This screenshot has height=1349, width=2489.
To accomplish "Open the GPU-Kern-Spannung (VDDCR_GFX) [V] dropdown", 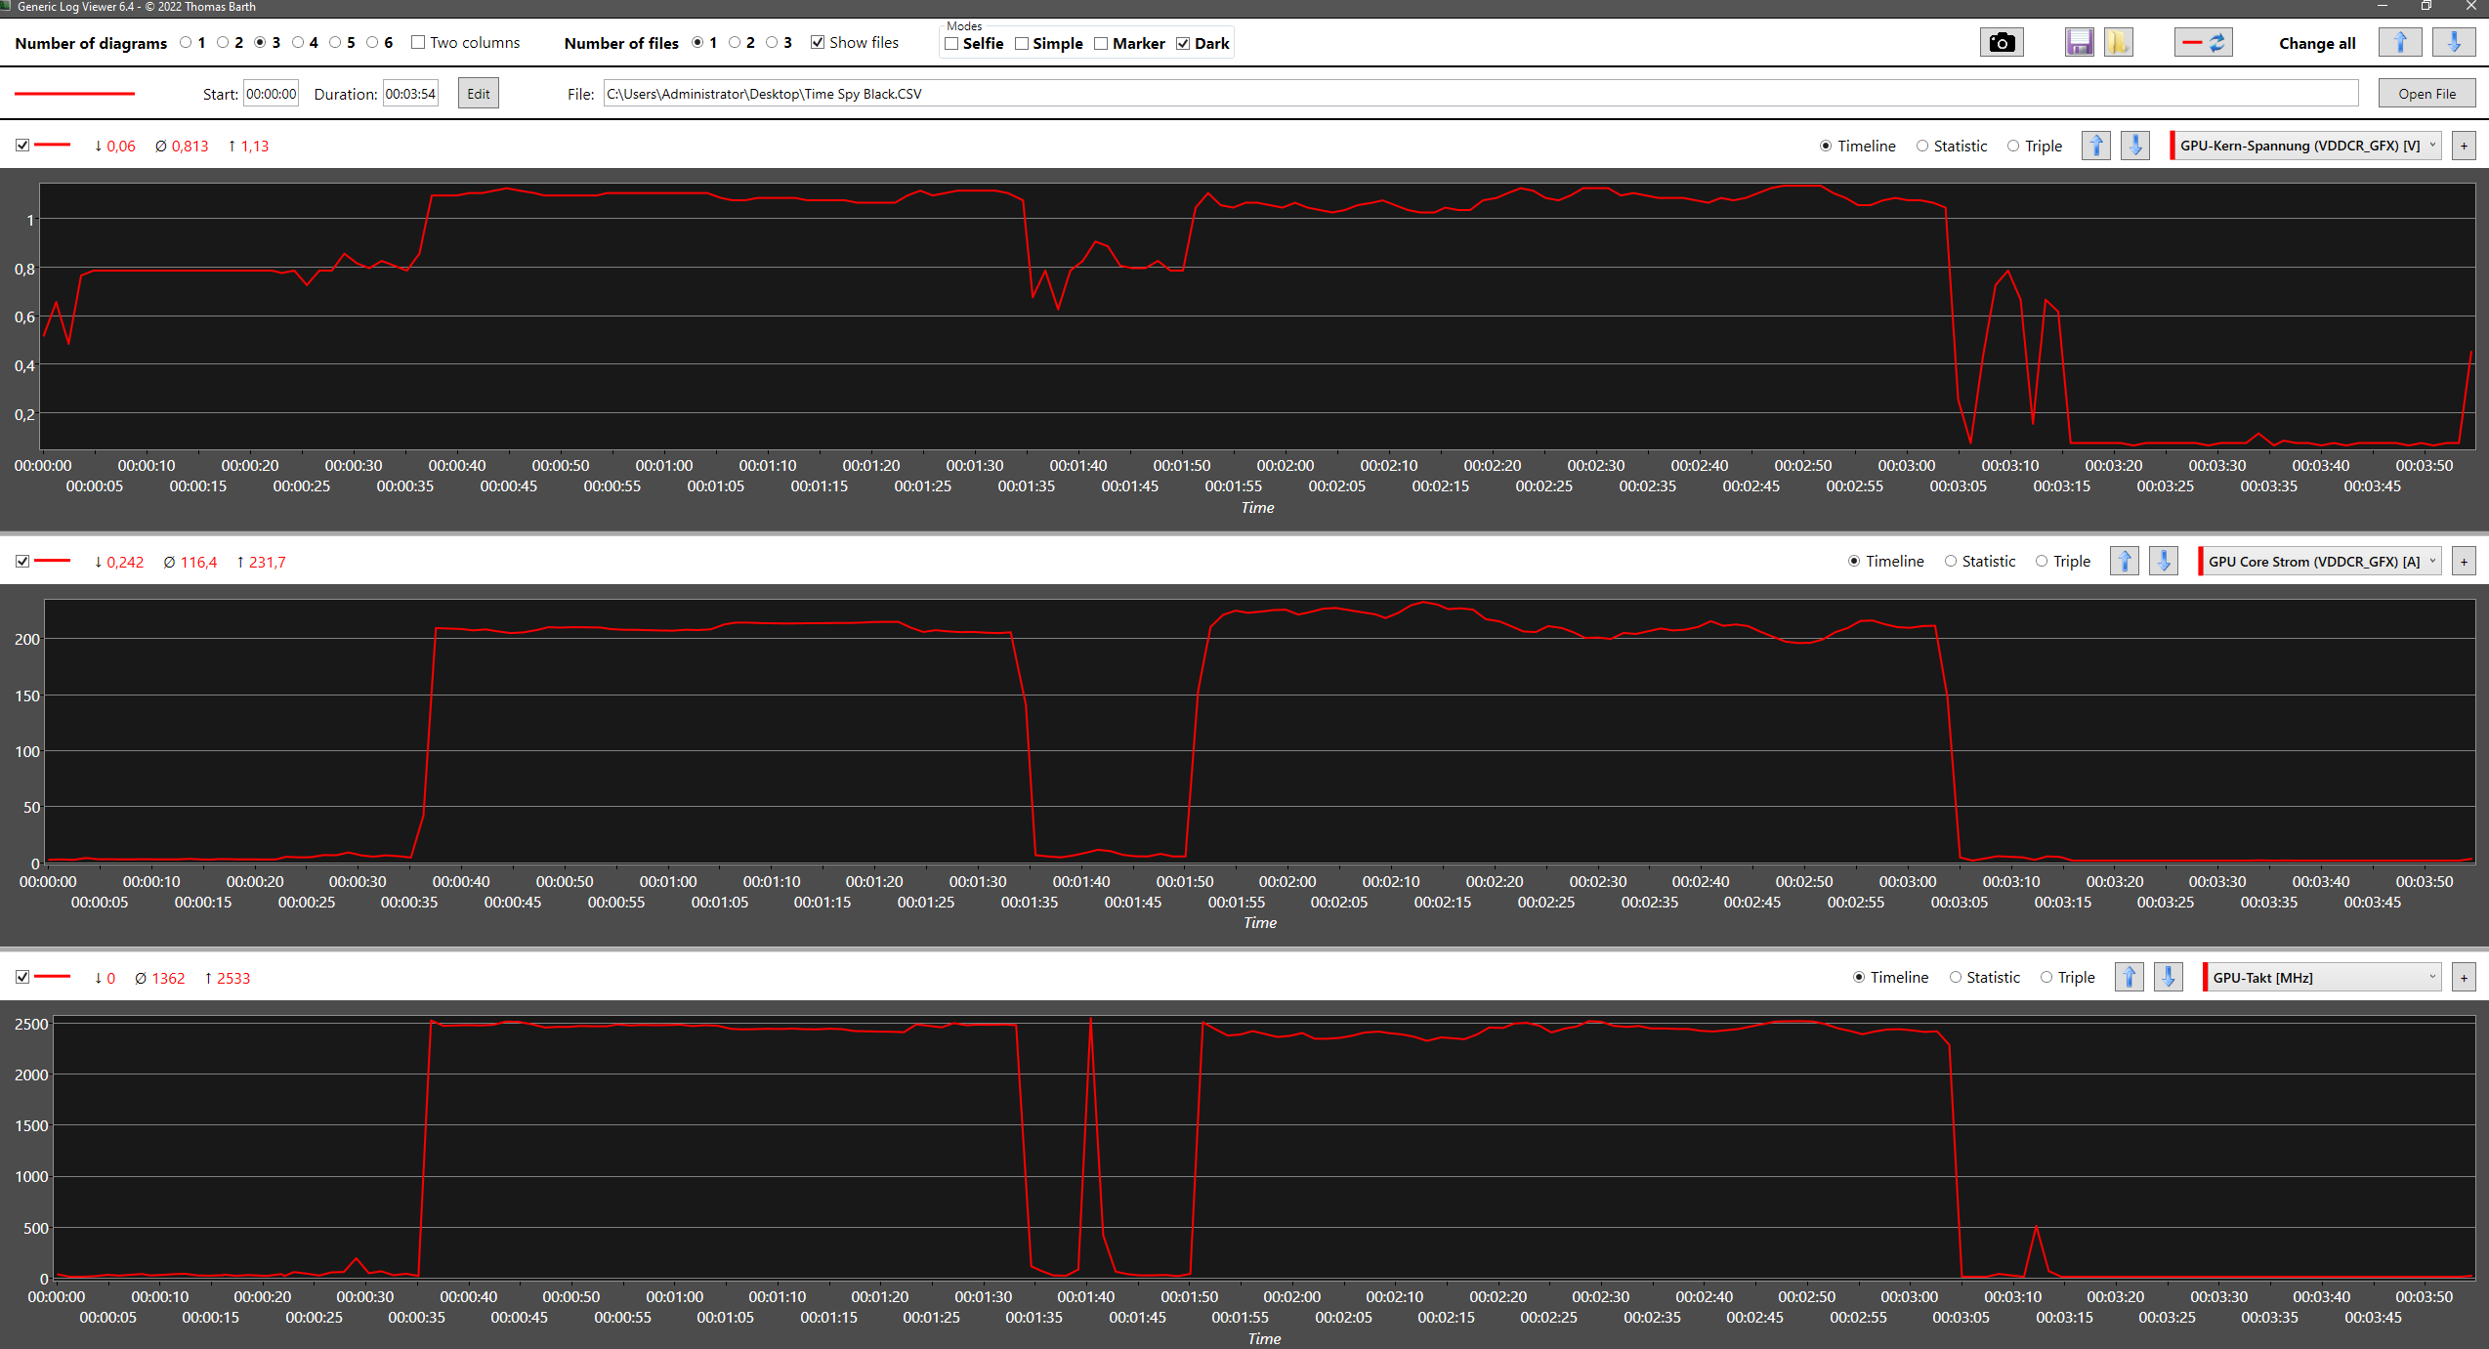I will pyautogui.click(x=2305, y=146).
